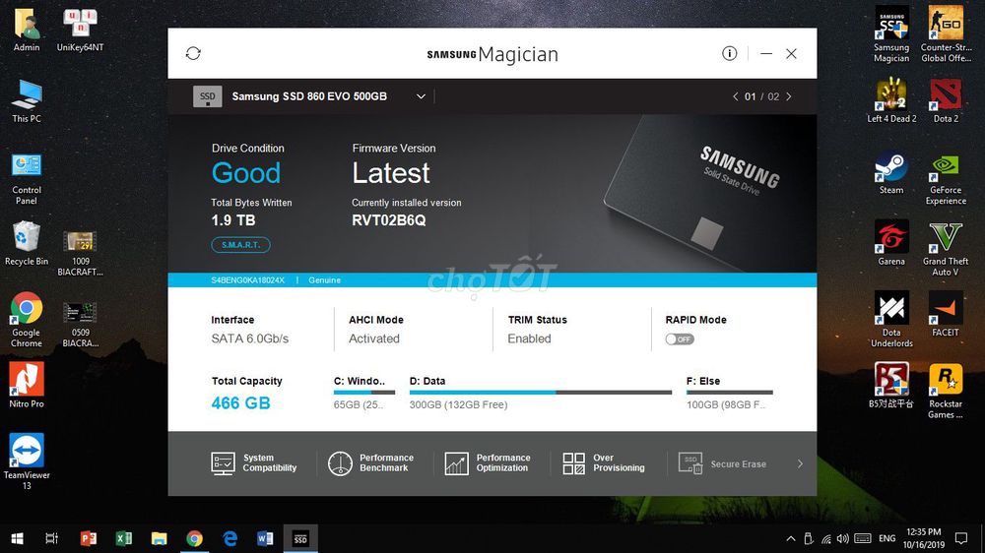Open 1009 BIACRAFT desktop file
Image resolution: width=985 pixels, height=553 pixels.
80,254
